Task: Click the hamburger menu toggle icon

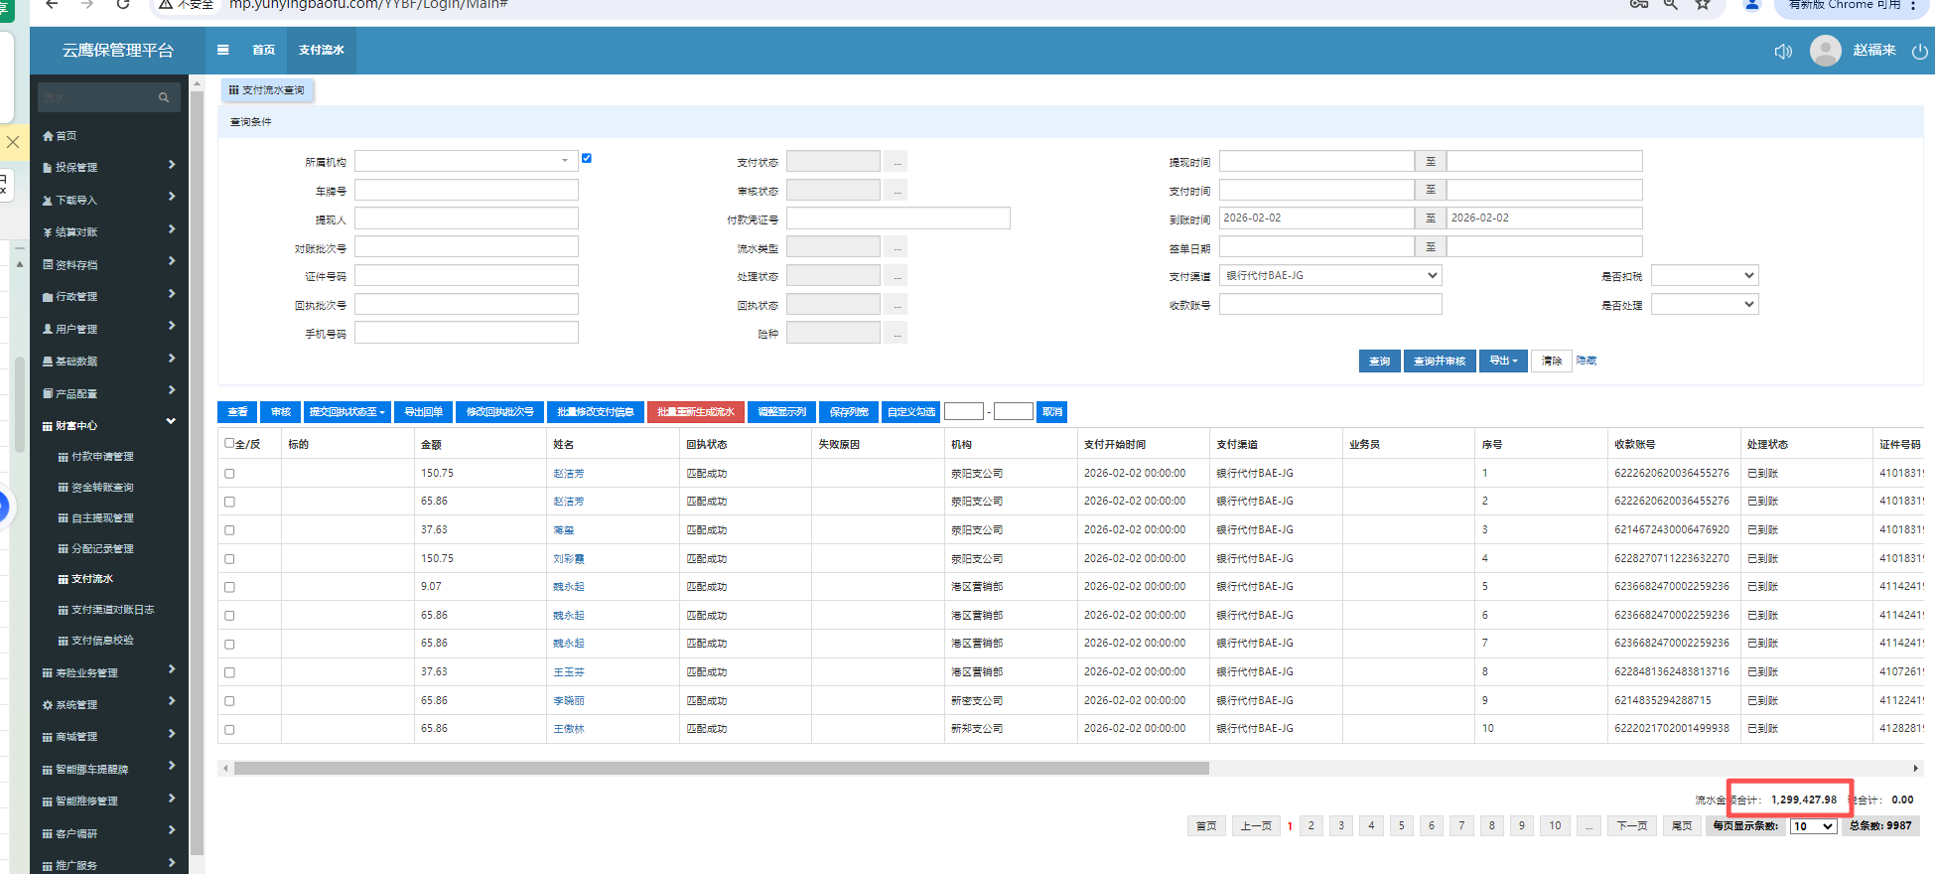Action: coord(223,50)
